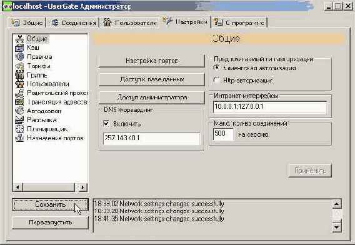The height and width of the screenshot is (245, 355).
Task: Select Пользователи entry in sidebar
Action: click(x=48, y=84)
